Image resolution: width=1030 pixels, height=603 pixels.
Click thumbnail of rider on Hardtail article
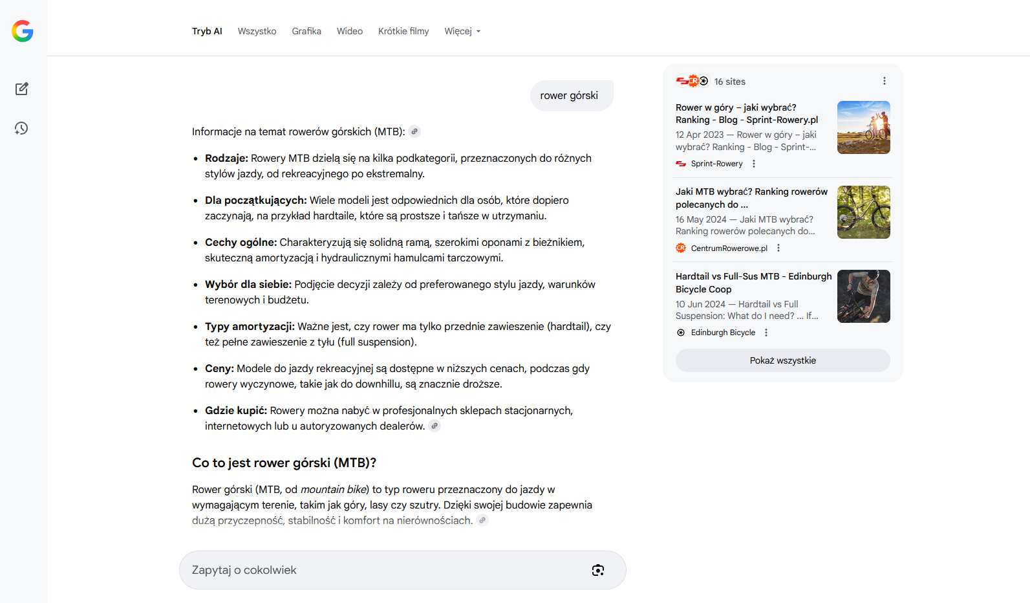864,296
